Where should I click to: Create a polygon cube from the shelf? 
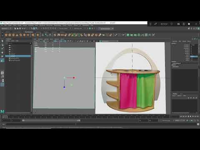point(10,35)
